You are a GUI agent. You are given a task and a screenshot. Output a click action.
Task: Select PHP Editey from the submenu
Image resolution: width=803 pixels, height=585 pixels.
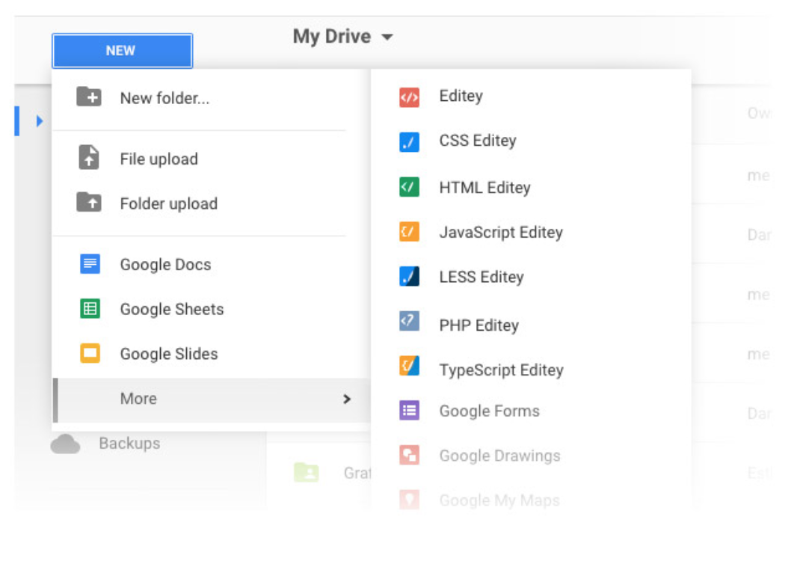479,325
